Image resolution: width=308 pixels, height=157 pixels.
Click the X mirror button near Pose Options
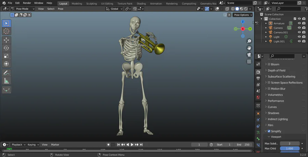[229, 15]
